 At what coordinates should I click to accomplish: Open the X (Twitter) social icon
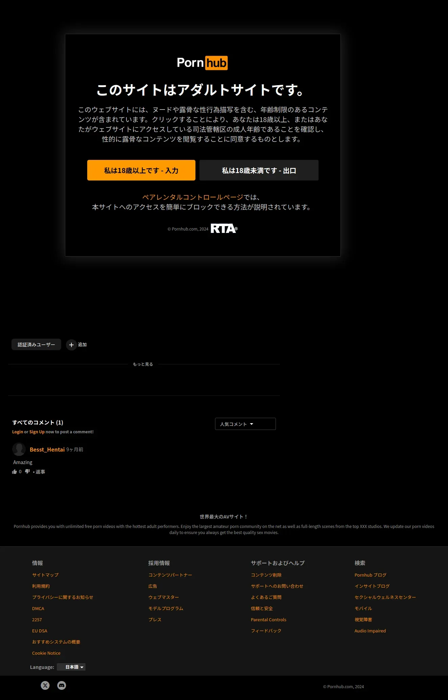(45, 685)
